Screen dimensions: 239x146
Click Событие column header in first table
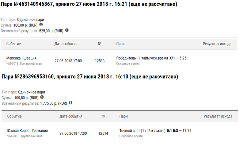(14, 44)
